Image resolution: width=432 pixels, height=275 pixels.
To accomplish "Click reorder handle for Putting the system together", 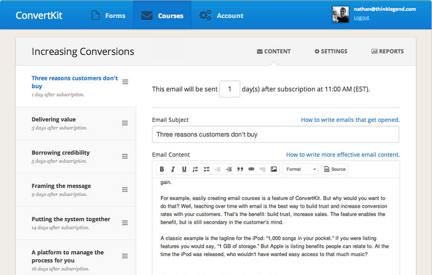I will pos(125,223).
